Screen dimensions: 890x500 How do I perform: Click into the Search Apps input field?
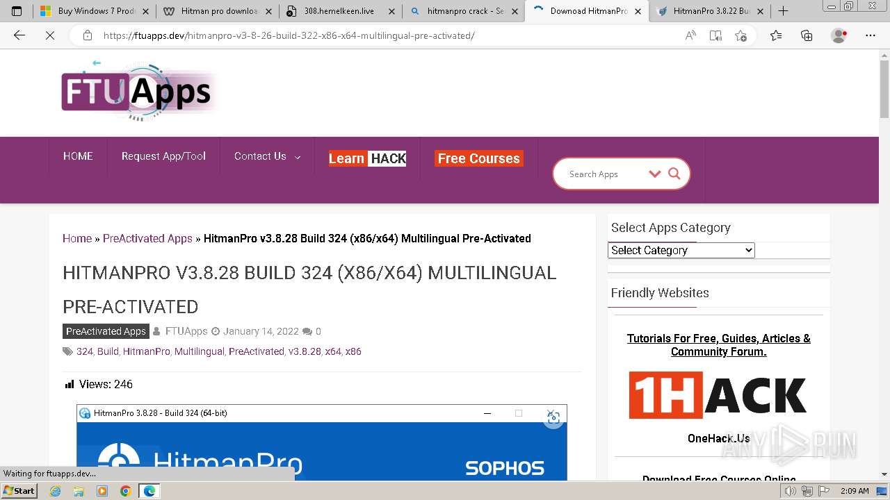point(605,174)
